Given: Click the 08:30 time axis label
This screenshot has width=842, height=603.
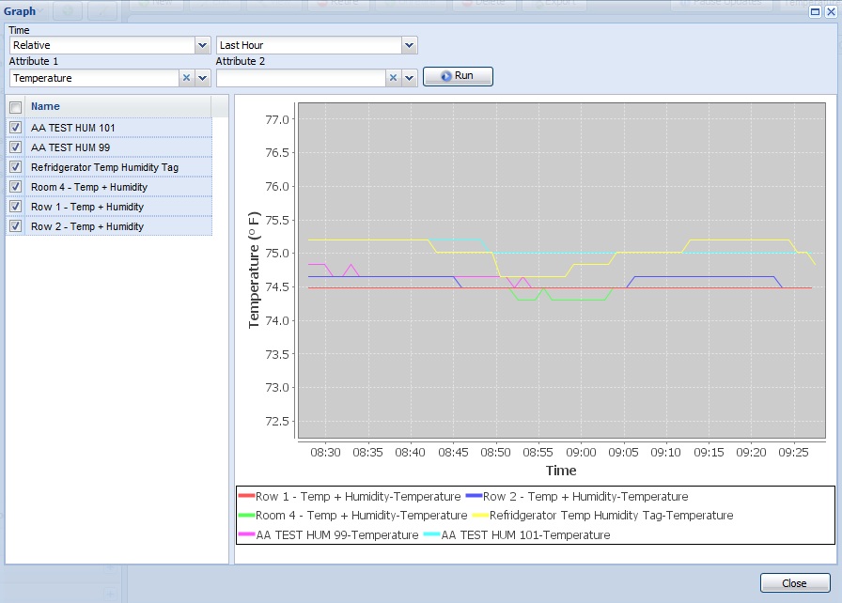Looking at the screenshot, I should (x=325, y=453).
